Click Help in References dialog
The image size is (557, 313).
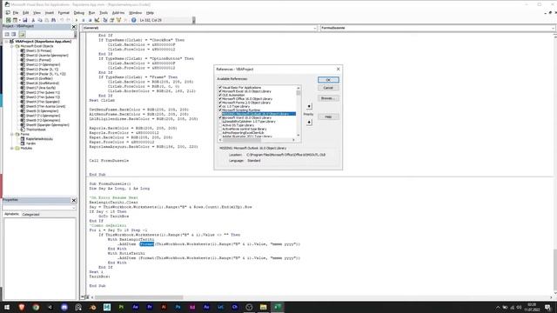[x=328, y=117]
